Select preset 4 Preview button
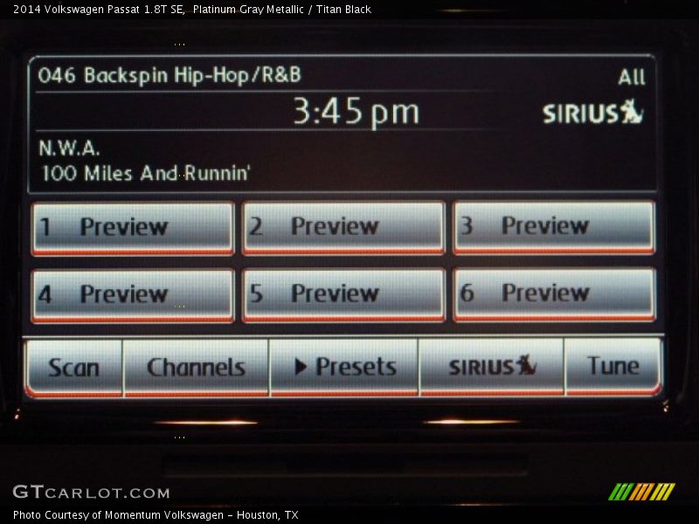Screen dimensions: 699x524 133,296
